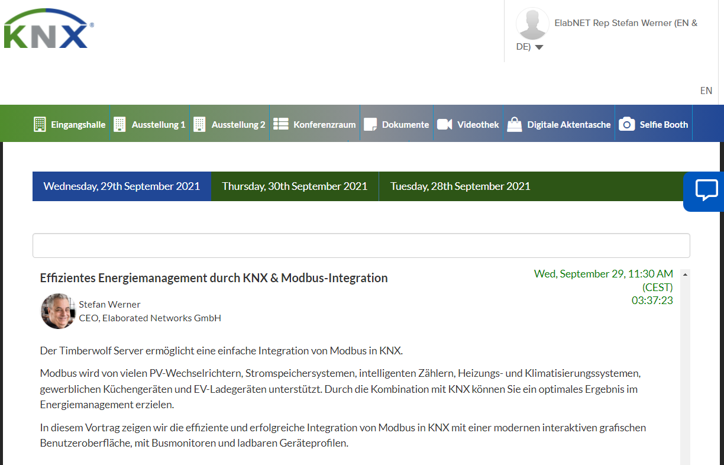
Task: Open the Videothek section
Action: coord(478,125)
